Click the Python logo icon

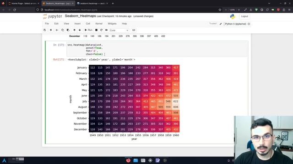click(x=233, y=16)
